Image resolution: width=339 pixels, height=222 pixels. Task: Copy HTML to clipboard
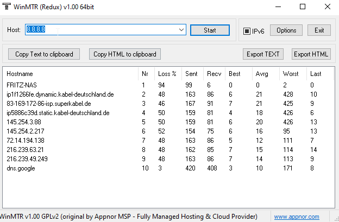125,54
